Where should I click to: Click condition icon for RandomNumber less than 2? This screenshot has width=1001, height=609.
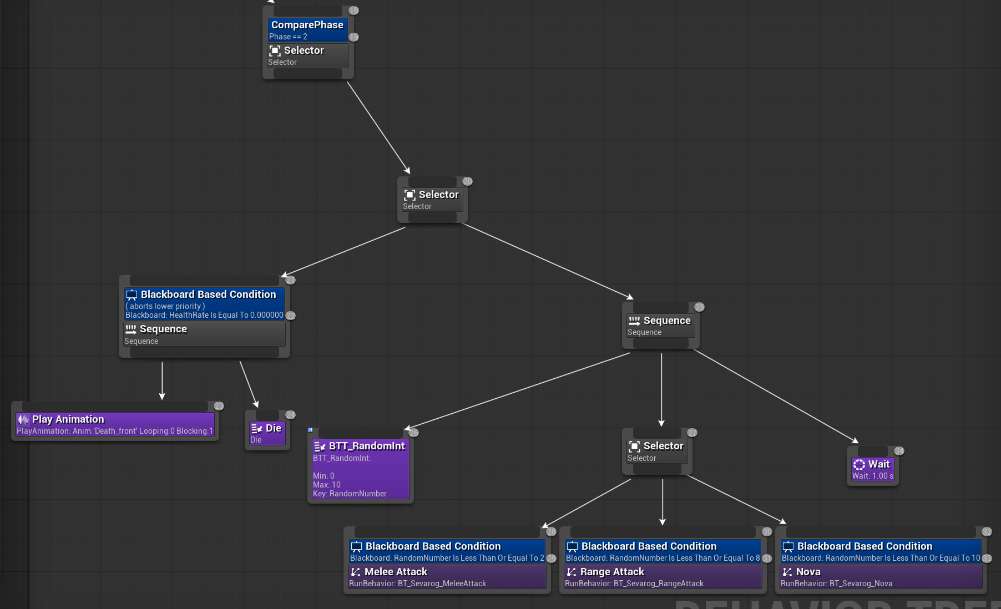[x=356, y=547]
